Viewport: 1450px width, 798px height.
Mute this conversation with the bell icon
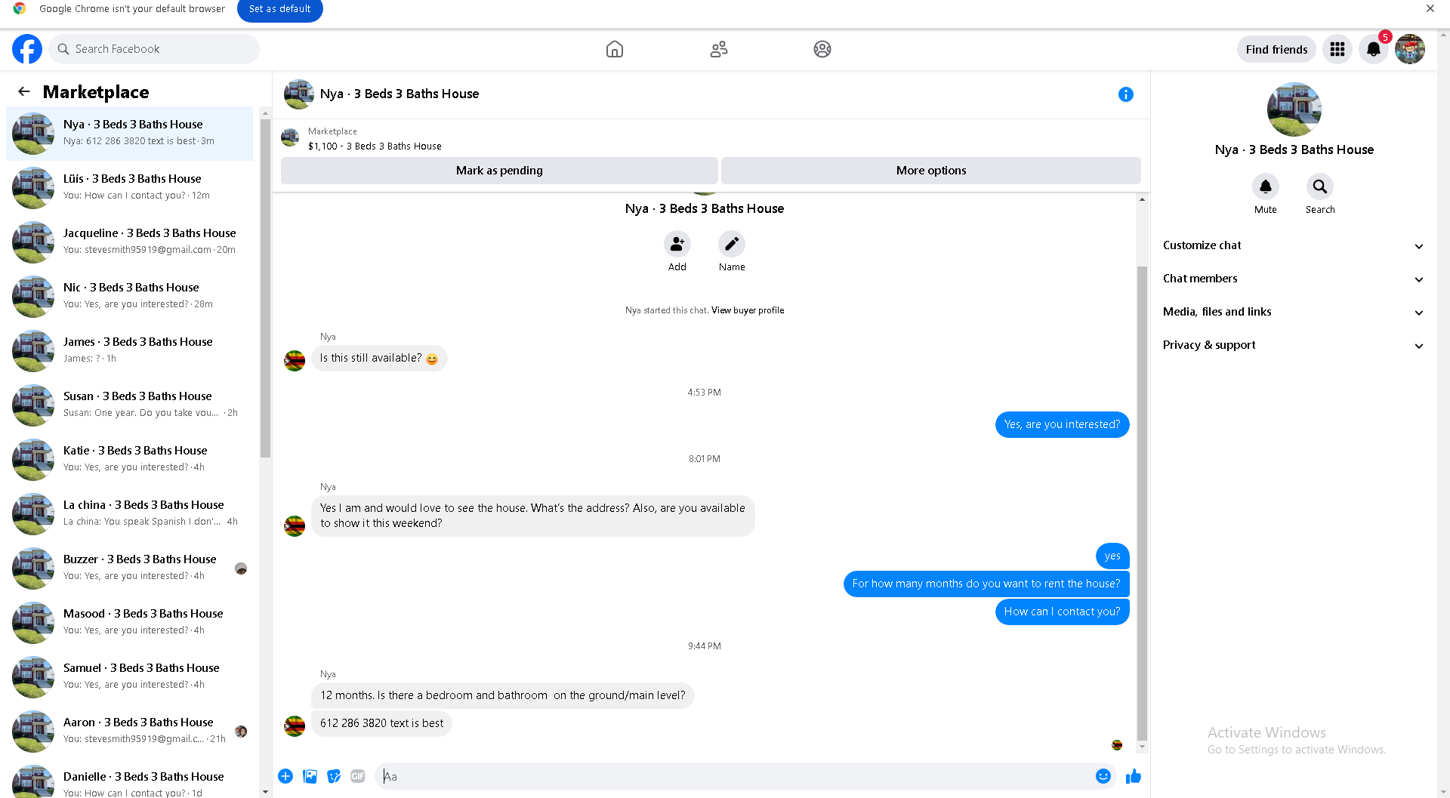(x=1266, y=186)
